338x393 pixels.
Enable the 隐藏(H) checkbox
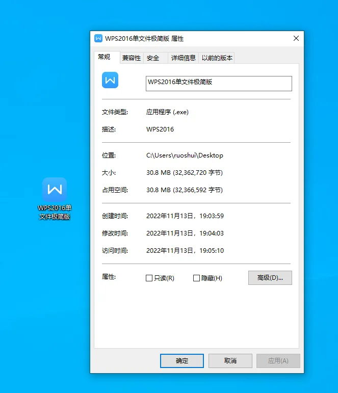(197, 278)
